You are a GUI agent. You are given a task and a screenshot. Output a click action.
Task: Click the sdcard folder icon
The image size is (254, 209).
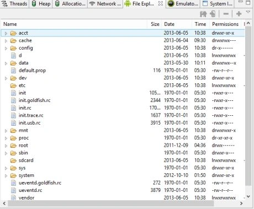coord(13,160)
